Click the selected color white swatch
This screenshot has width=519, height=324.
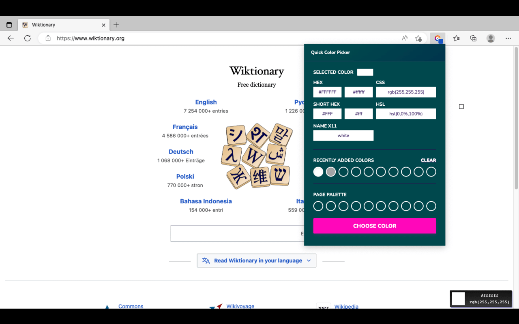tap(365, 72)
